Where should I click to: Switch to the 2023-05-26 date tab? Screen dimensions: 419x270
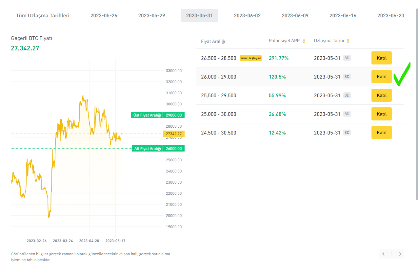(104, 15)
